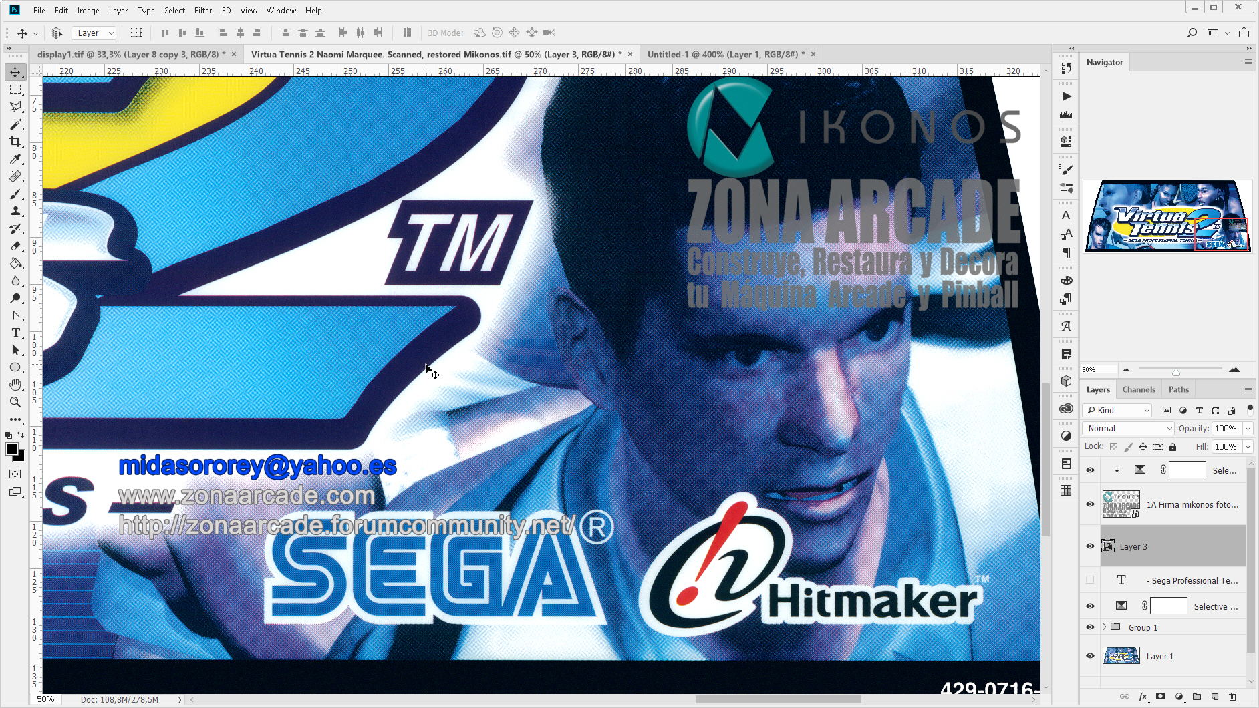Select the Zoom tool

15,402
